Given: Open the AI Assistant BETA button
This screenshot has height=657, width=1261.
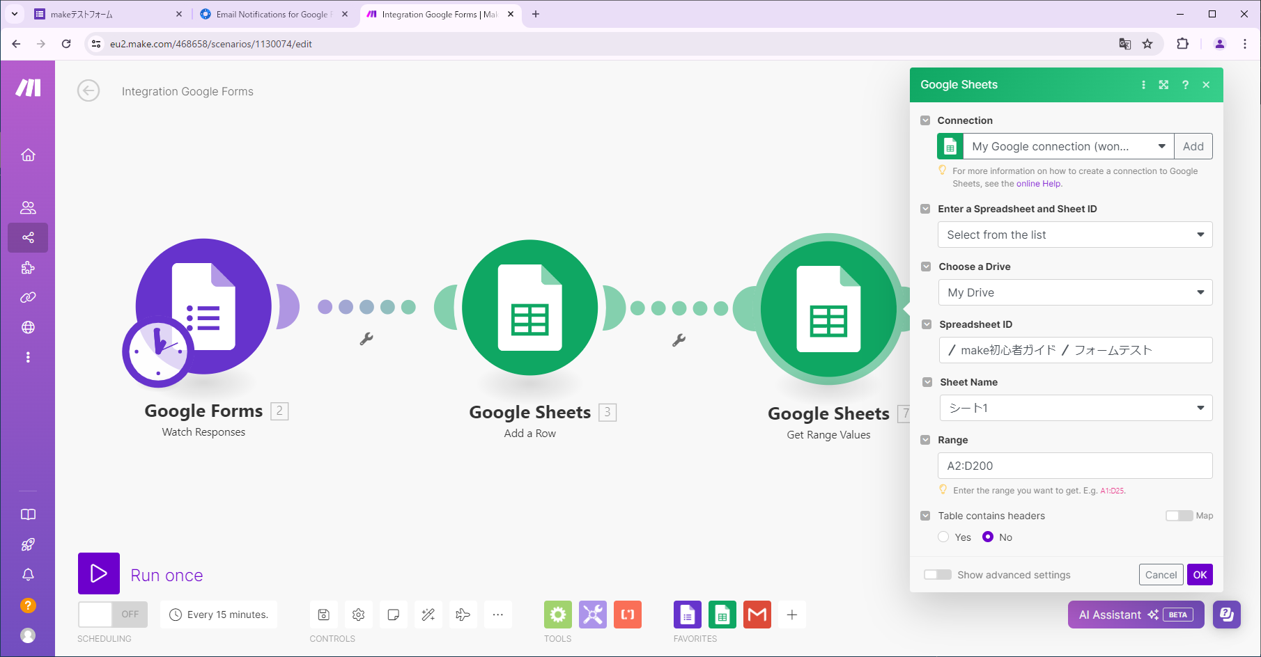Looking at the screenshot, I should point(1136,615).
